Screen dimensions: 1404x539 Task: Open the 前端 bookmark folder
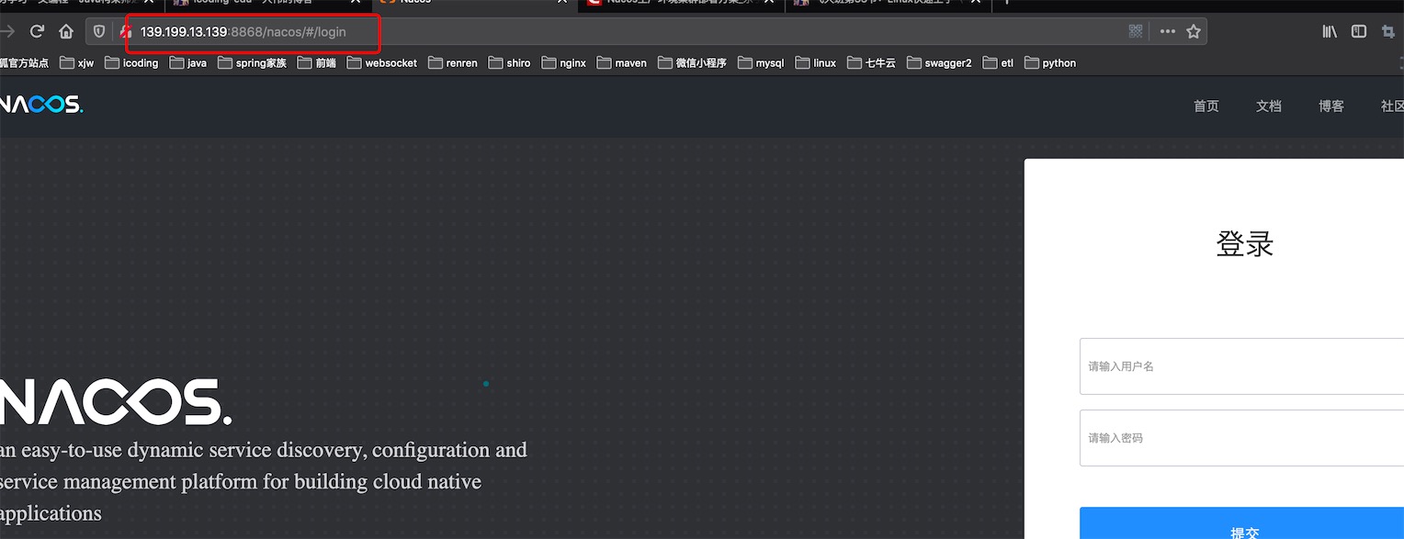[x=317, y=63]
